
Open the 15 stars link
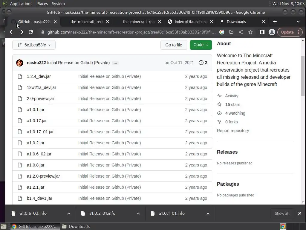tap(232, 105)
